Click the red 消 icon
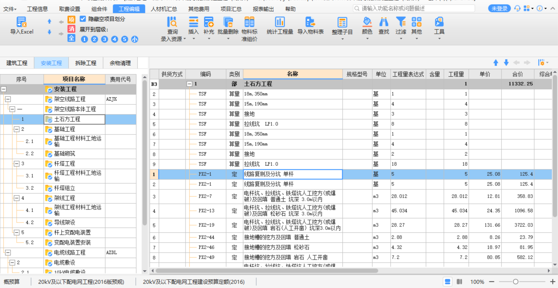The width and height of the screenshot is (558, 288). [x=71, y=29]
